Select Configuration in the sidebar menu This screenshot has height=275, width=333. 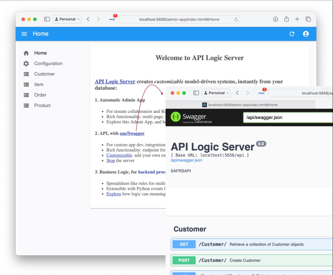(x=48, y=64)
